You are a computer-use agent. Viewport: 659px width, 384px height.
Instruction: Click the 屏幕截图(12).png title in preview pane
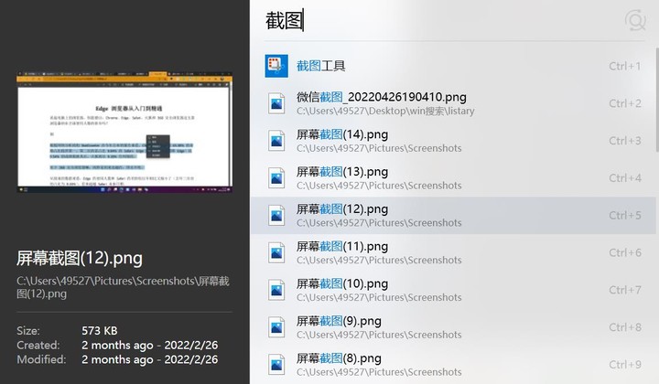[x=80, y=259]
